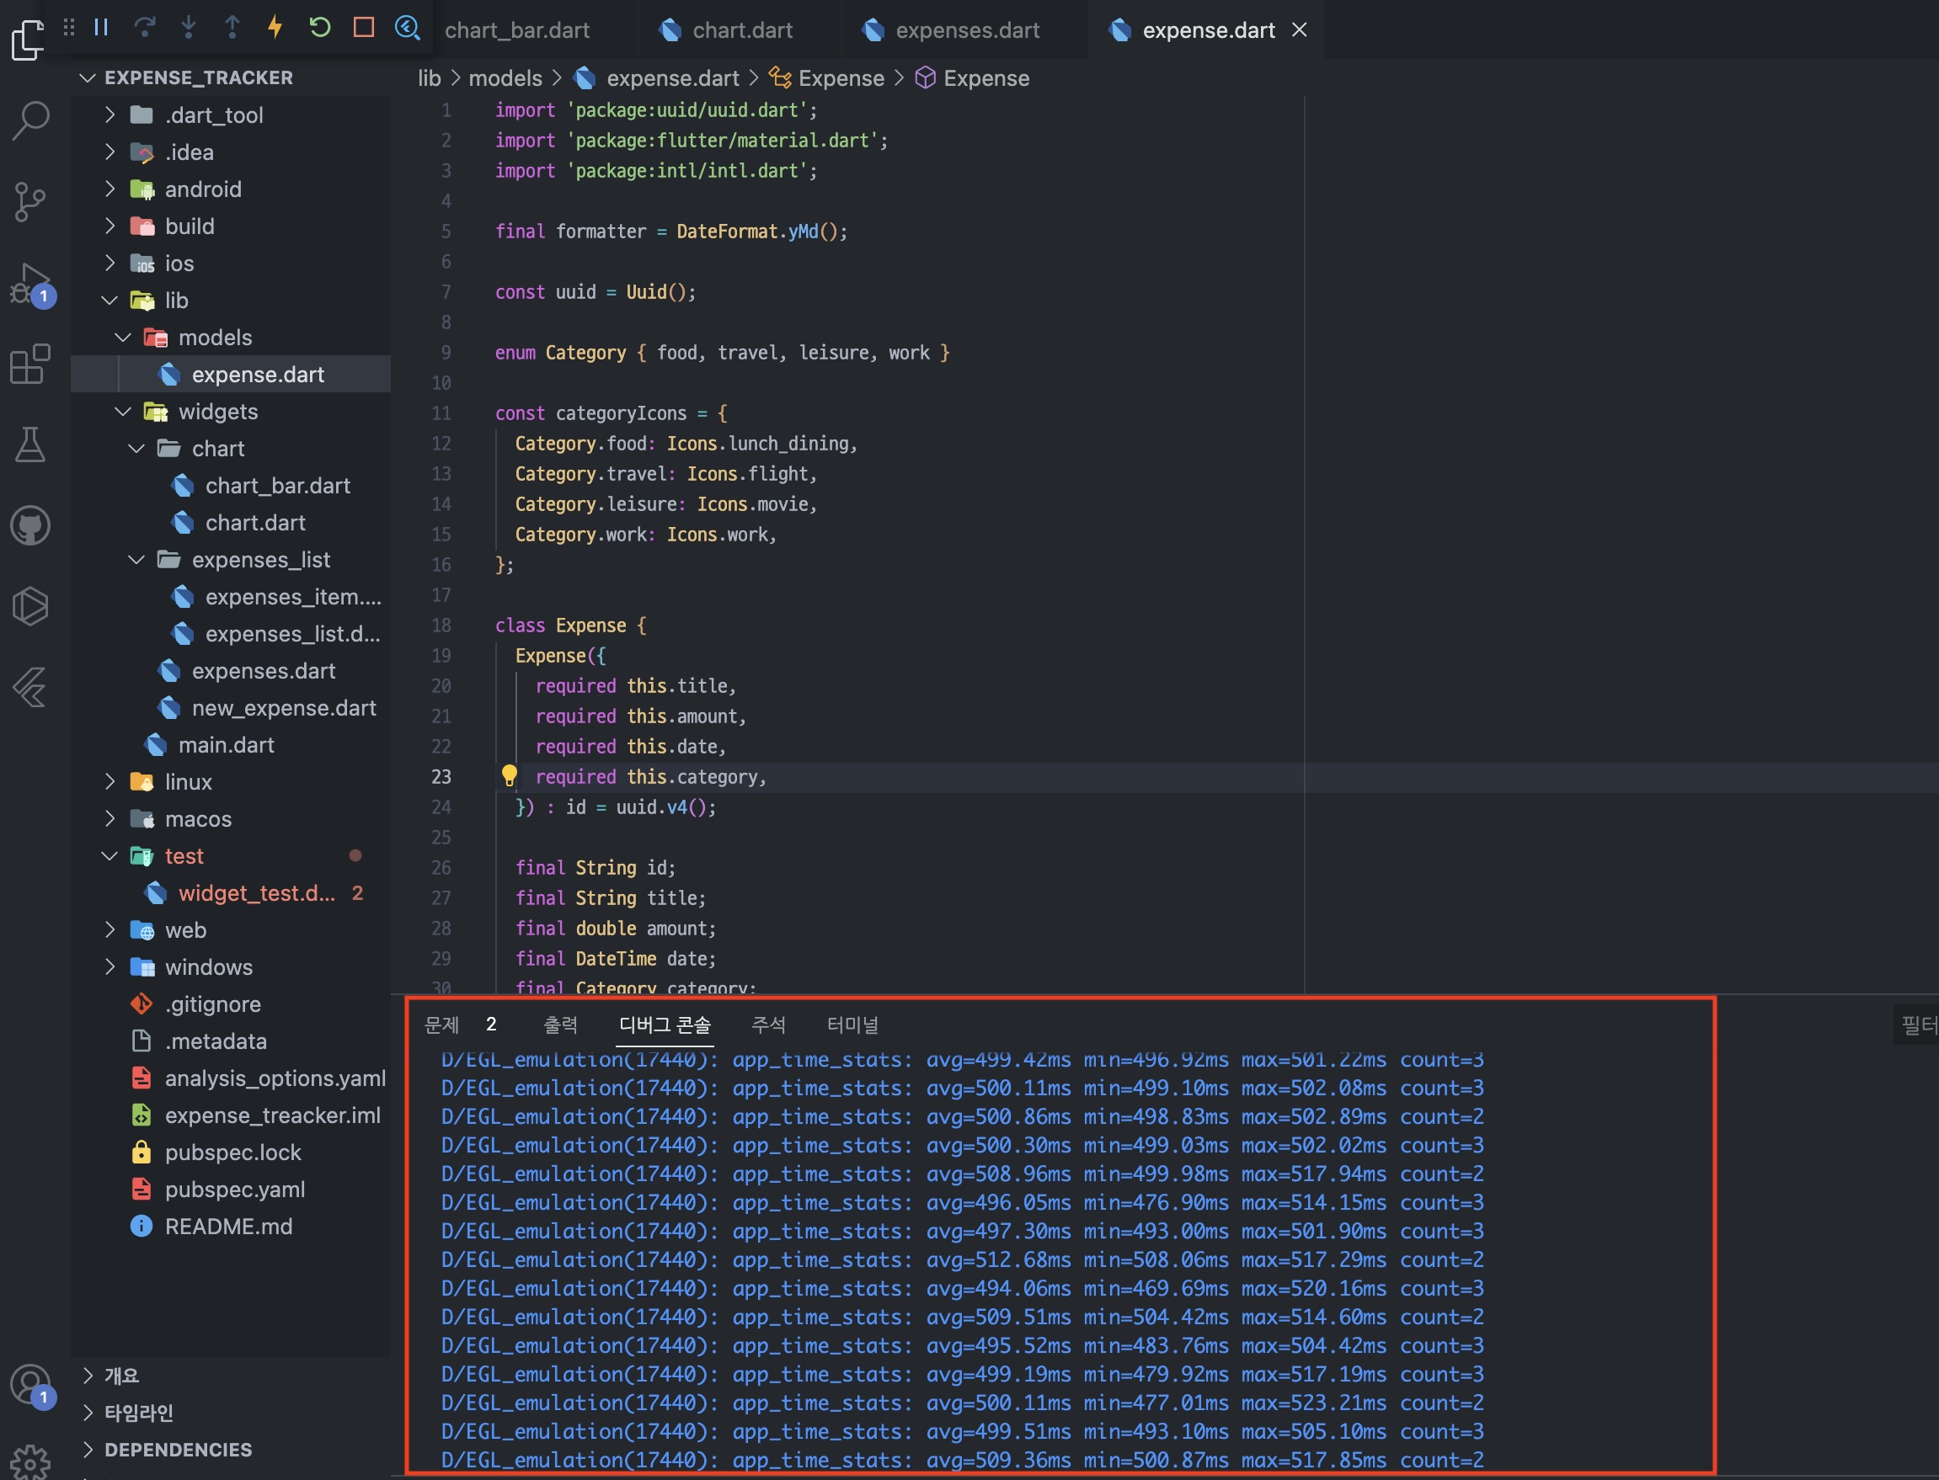The image size is (1939, 1480).
Task: Collapse the expenses_list folder
Action: pyautogui.click(x=136, y=561)
